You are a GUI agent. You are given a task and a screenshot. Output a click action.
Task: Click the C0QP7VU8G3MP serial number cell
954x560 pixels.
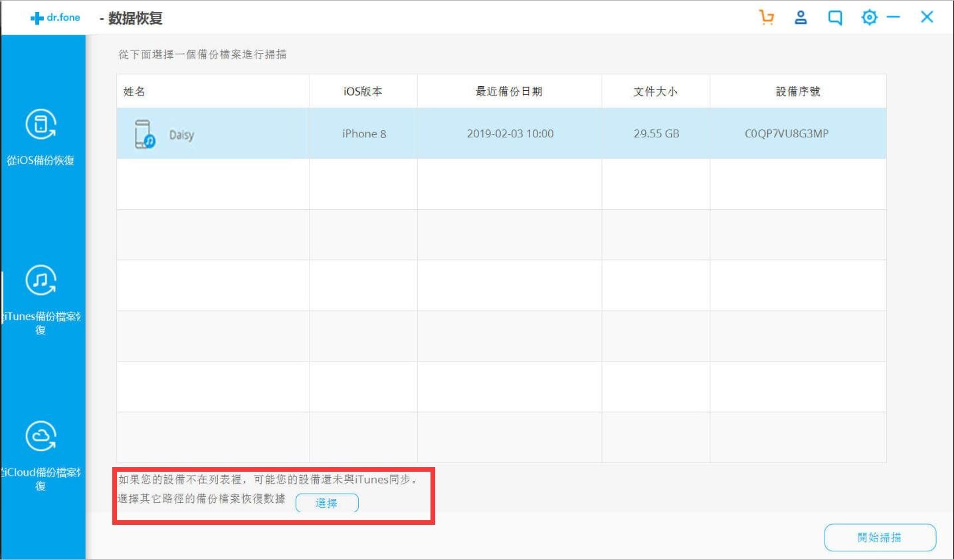pyautogui.click(x=787, y=134)
